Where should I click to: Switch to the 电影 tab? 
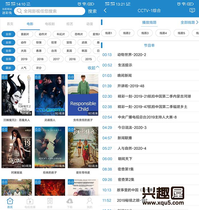(x=30, y=24)
